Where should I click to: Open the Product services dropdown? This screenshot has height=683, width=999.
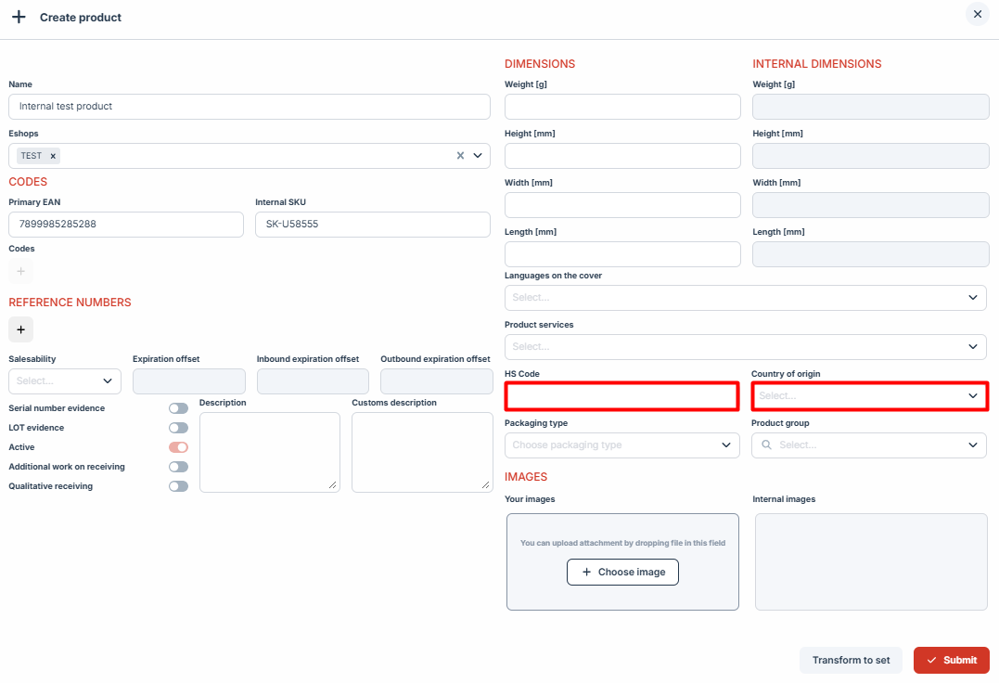745,347
